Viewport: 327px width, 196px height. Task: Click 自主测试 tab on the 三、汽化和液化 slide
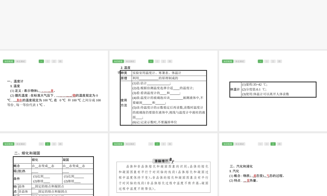pyautogui.click(x=240, y=144)
